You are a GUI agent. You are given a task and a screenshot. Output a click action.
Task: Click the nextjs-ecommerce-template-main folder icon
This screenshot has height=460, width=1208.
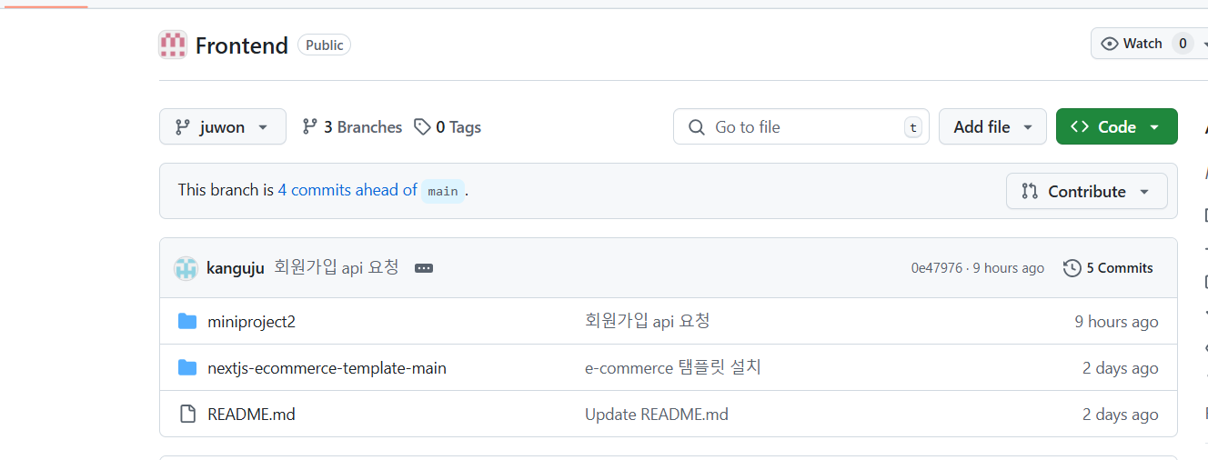coord(187,367)
